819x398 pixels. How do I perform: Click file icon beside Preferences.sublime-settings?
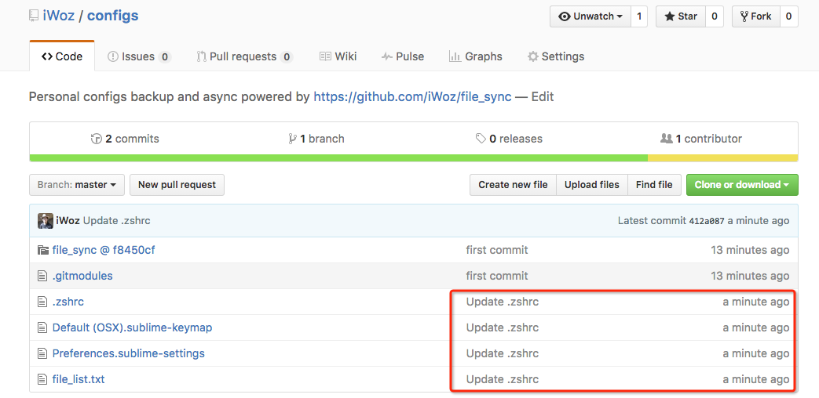tap(43, 353)
